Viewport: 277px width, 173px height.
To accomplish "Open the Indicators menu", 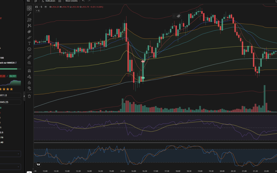I will tap(48, 1).
